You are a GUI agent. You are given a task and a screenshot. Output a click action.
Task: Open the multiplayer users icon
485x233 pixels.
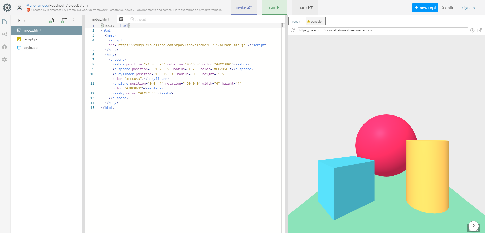[20, 8]
